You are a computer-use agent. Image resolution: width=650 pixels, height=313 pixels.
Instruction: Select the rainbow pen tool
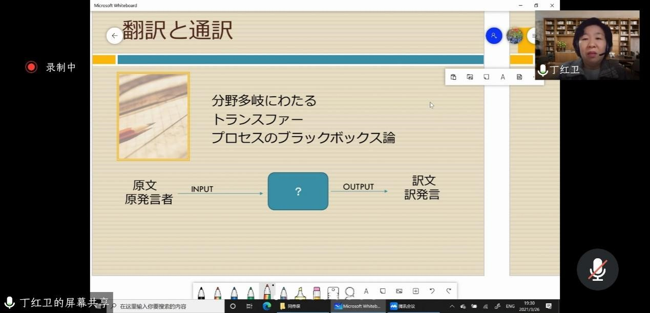click(267, 292)
